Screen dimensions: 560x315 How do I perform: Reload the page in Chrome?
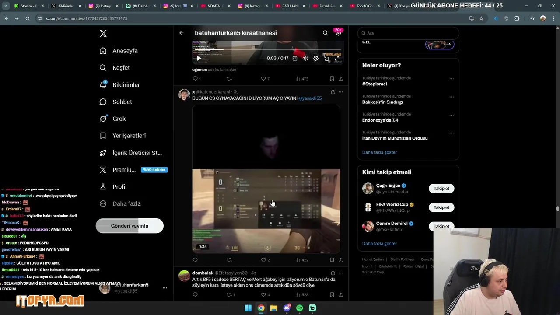(x=27, y=18)
